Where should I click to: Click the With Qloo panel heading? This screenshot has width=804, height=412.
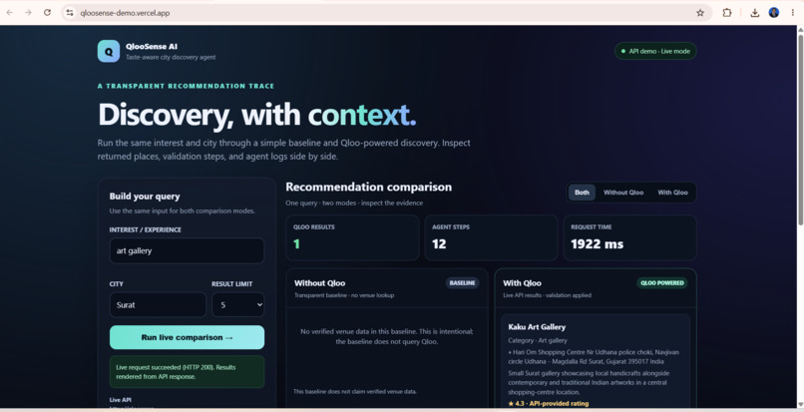tap(522, 283)
